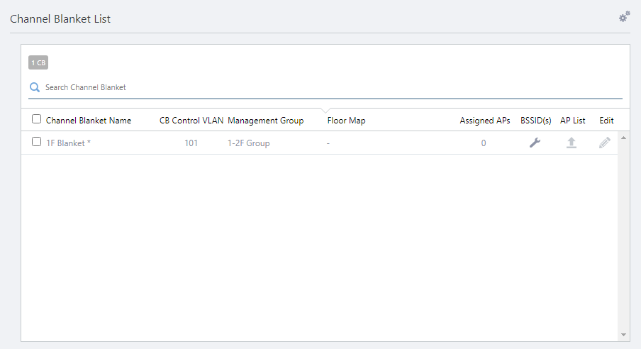Image resolution: width=641 pixels, height=349 pixels.
Task: Open the 1F Blanket * entry
Action: [68, 143]
